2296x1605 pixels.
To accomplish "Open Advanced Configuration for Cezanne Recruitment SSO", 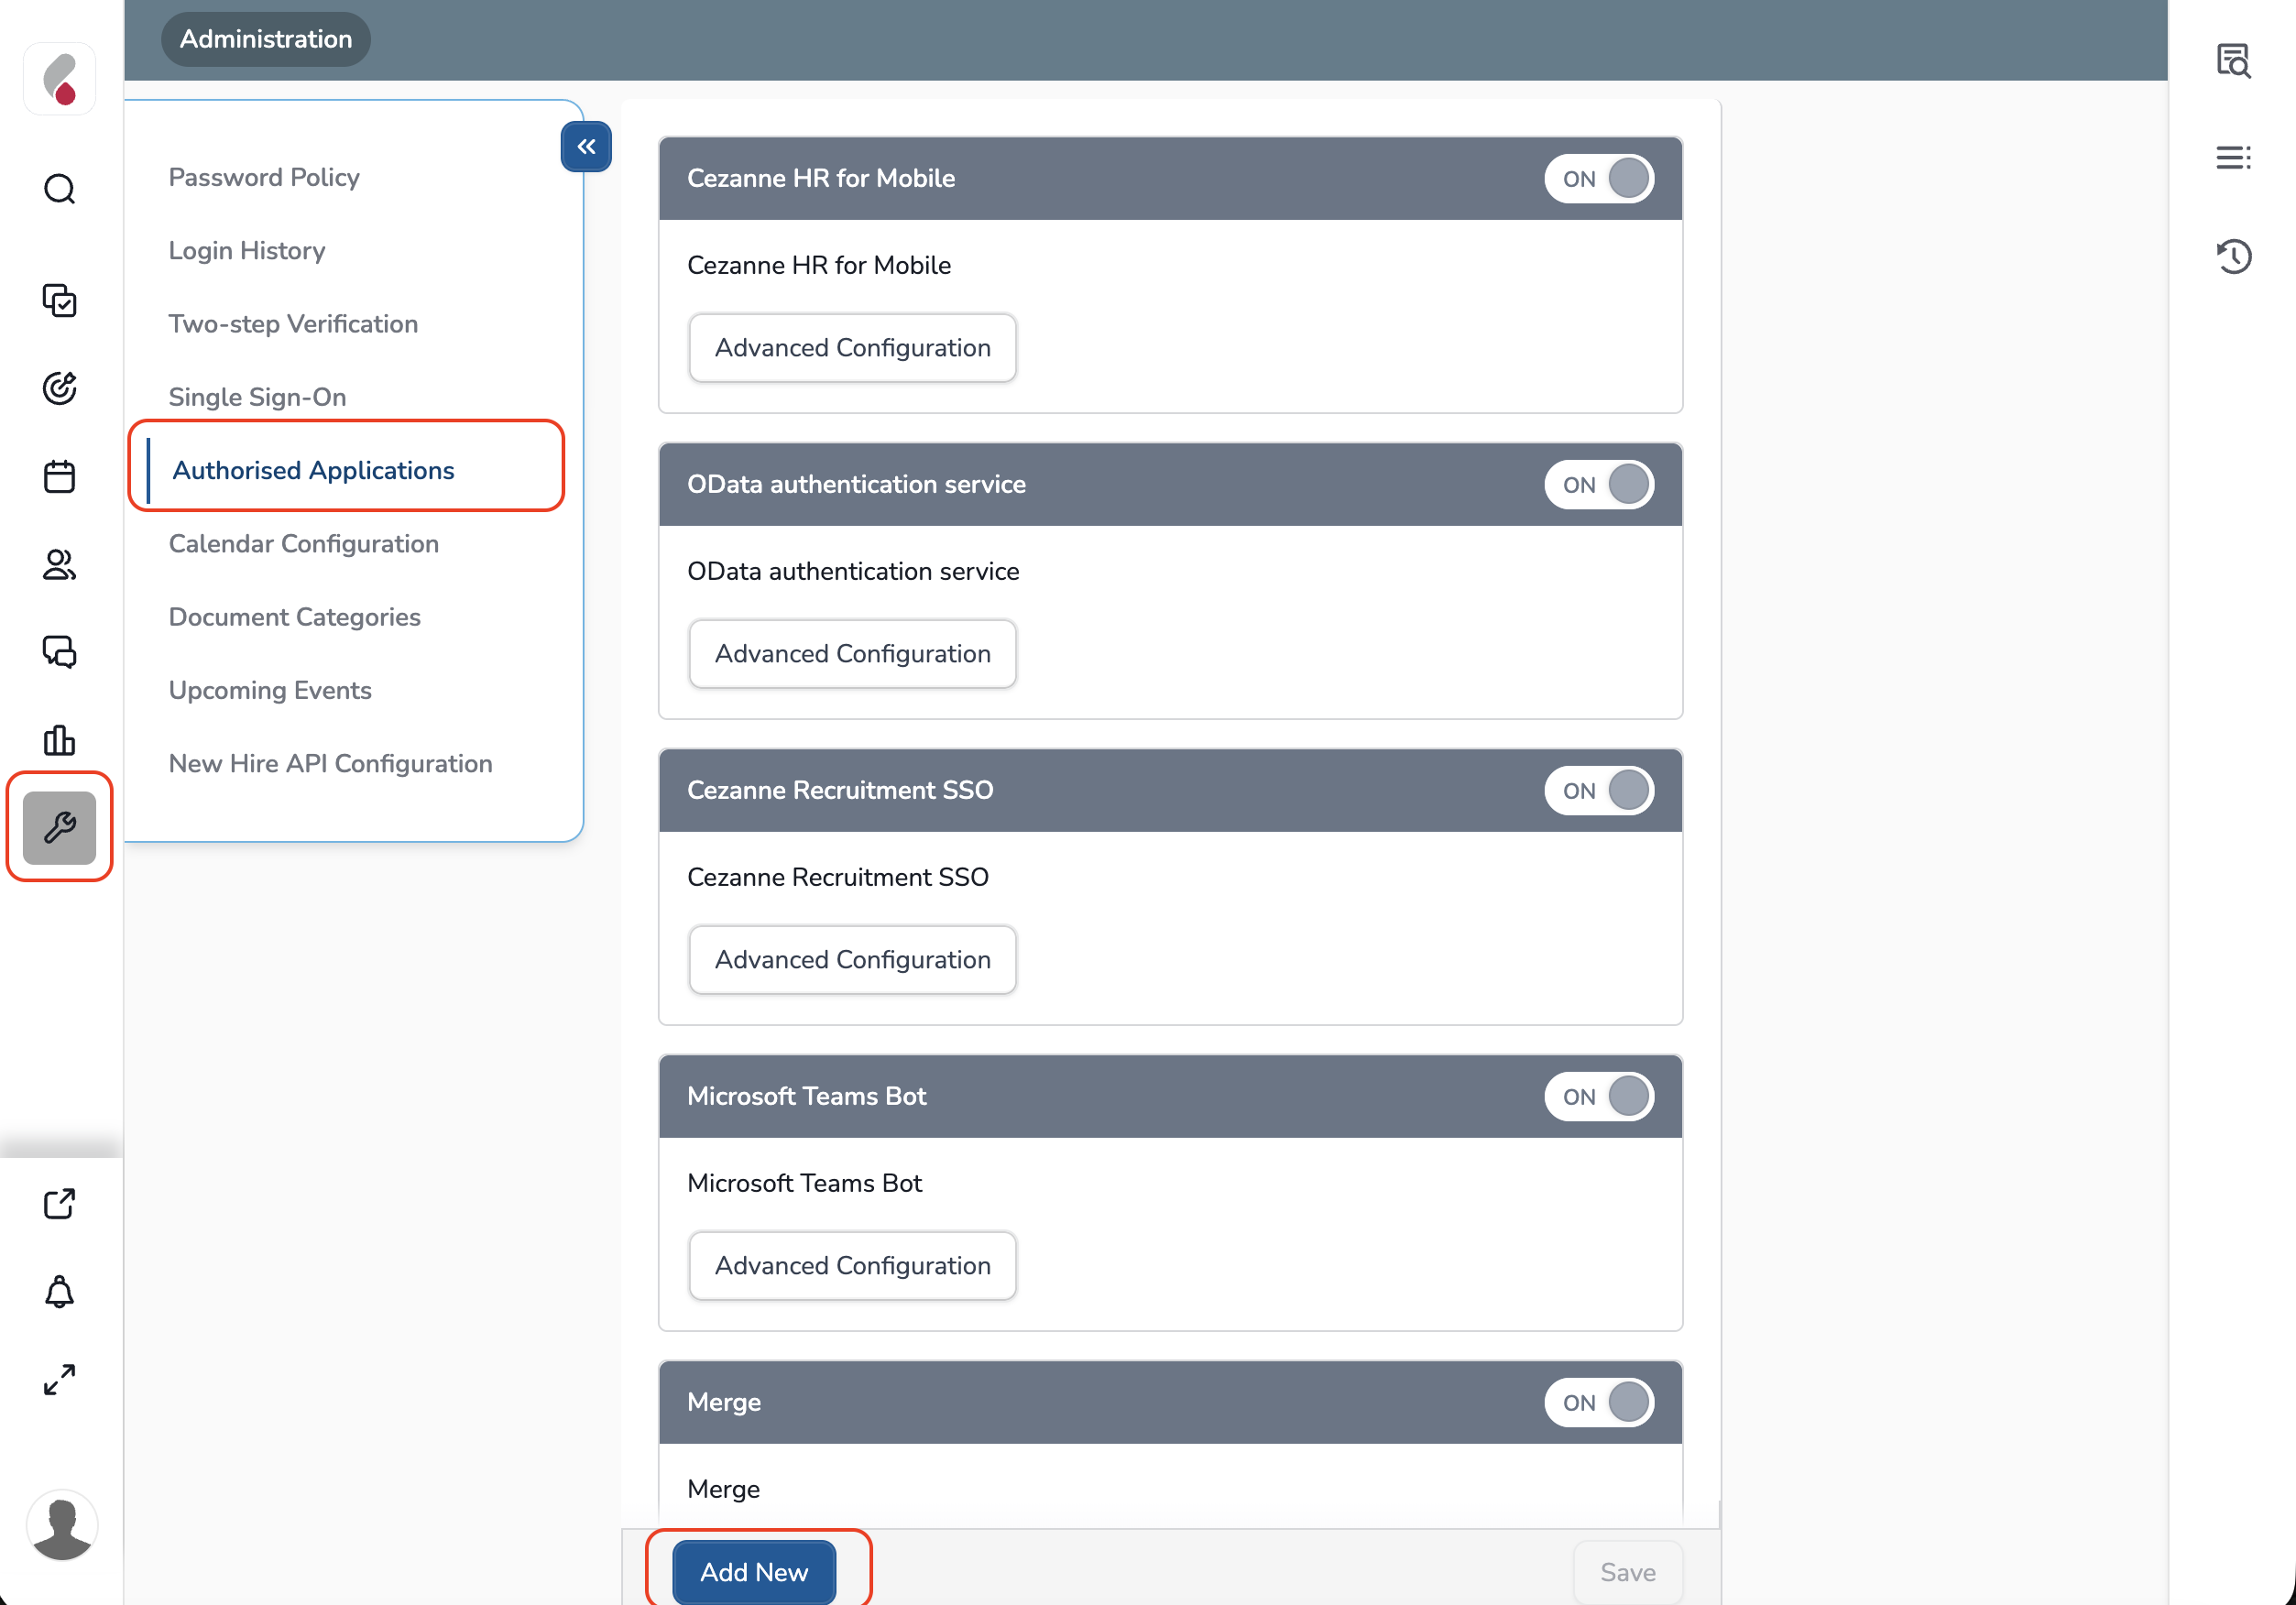I will [x=852, y=959].
